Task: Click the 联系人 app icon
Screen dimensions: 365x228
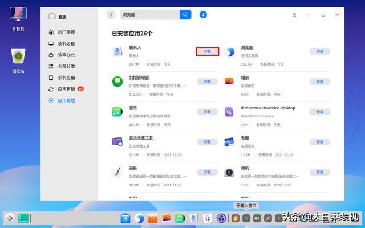Action: [117, 51]
